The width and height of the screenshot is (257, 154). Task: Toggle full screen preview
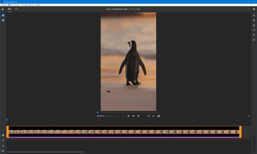(x=148, y=116)
